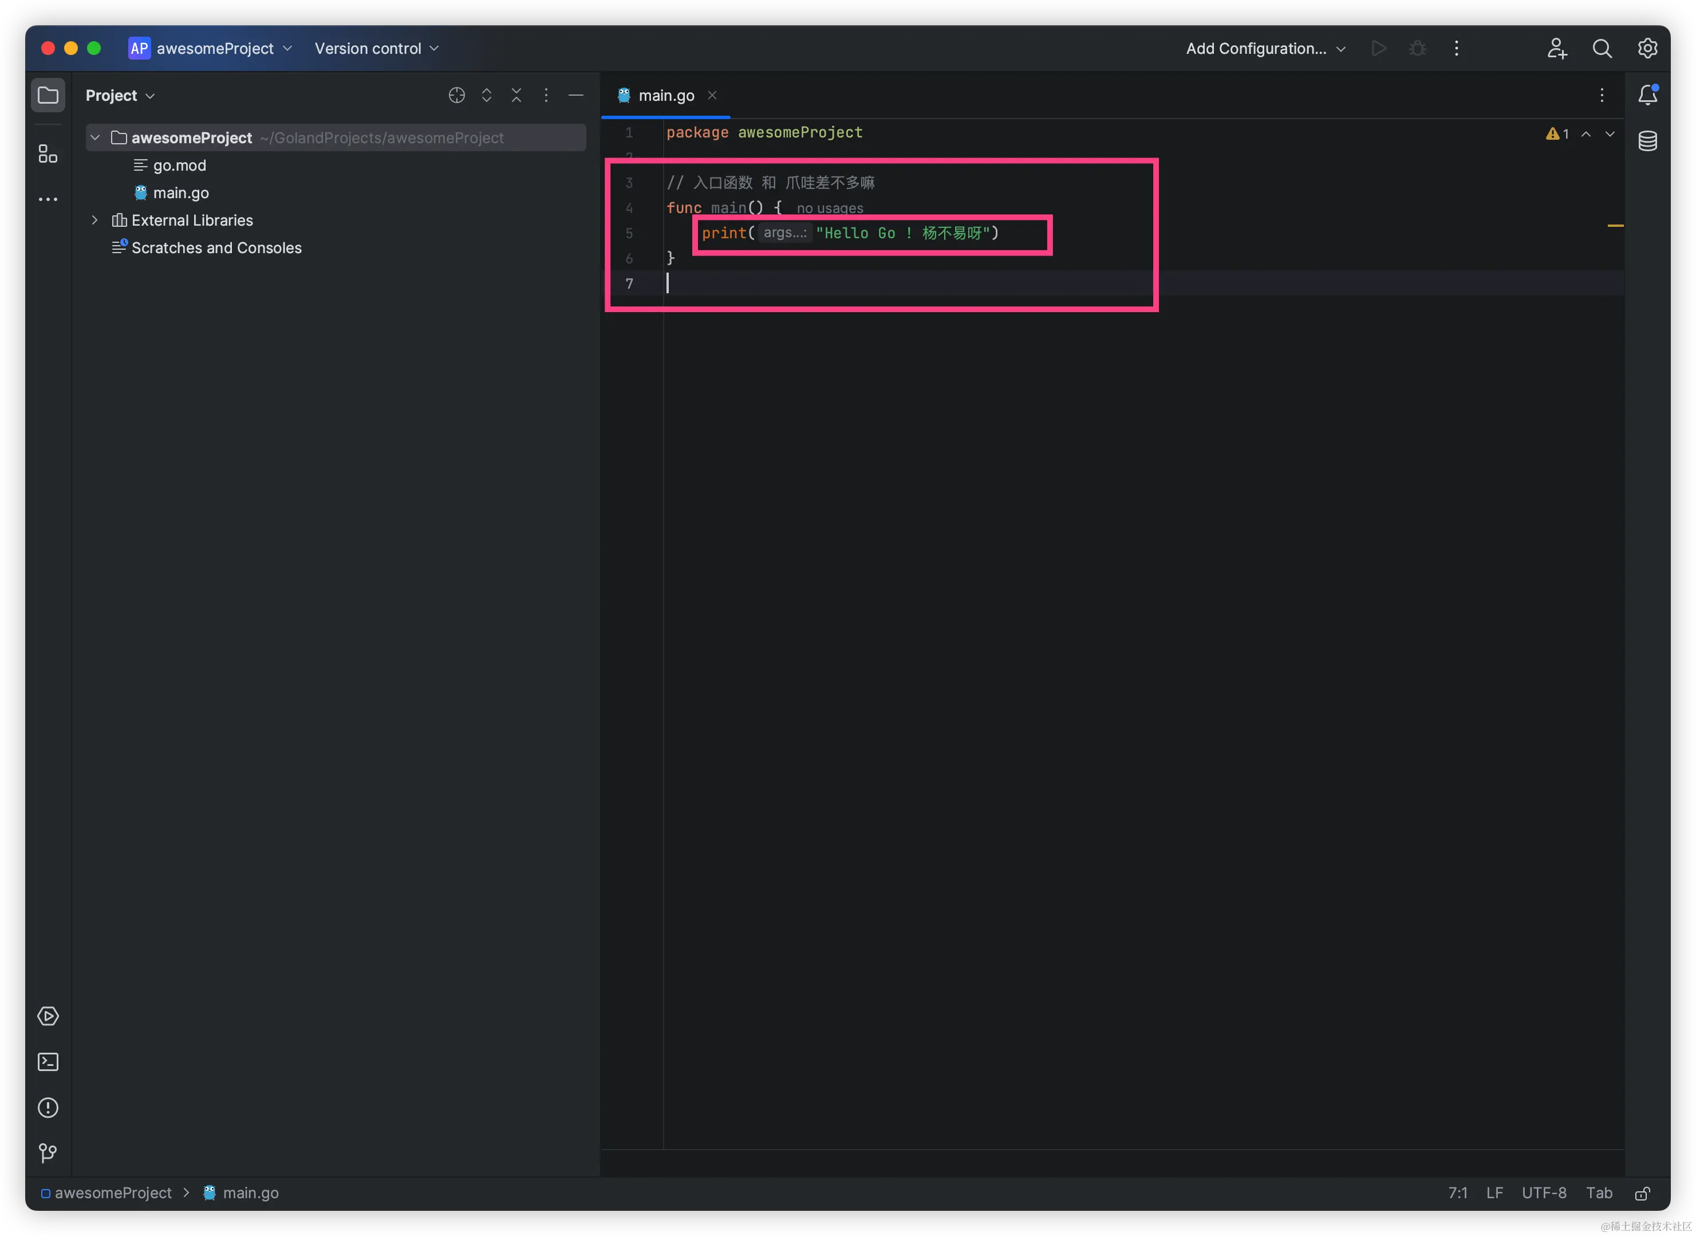The width and height of the screenshot is (1696, 1236).
Task: Toggle read-only lock in status bar
Action: click(x=1643, y=1194)
